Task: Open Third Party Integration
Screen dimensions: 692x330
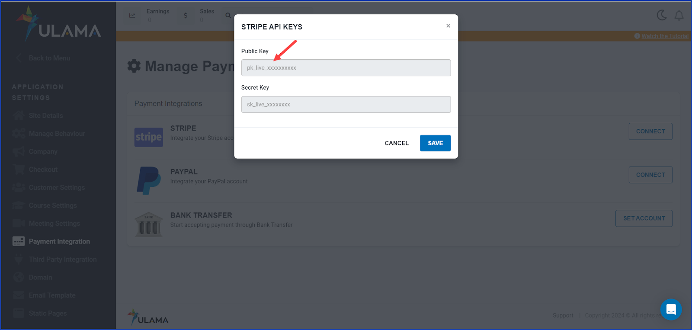Action: 63,260
